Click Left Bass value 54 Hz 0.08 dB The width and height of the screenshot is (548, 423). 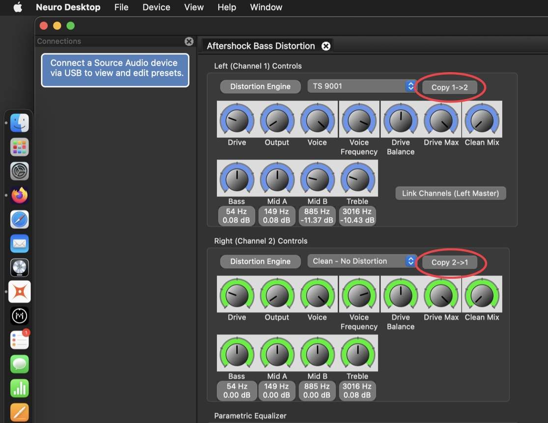coord(236,216)
